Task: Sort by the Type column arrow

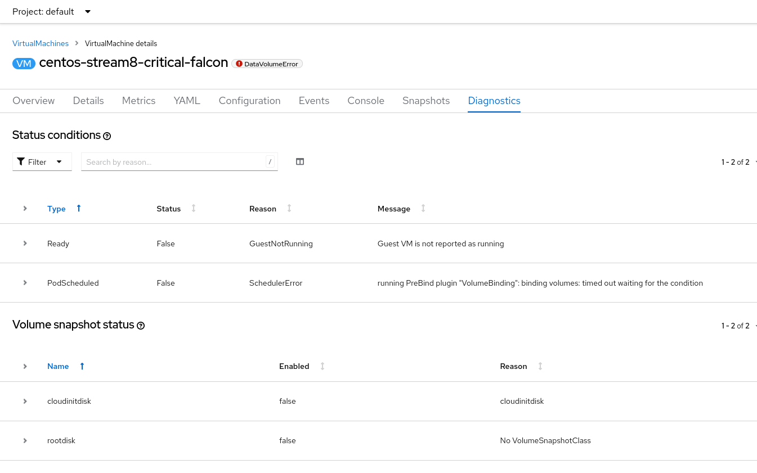Action: click(x=79, y=209)
